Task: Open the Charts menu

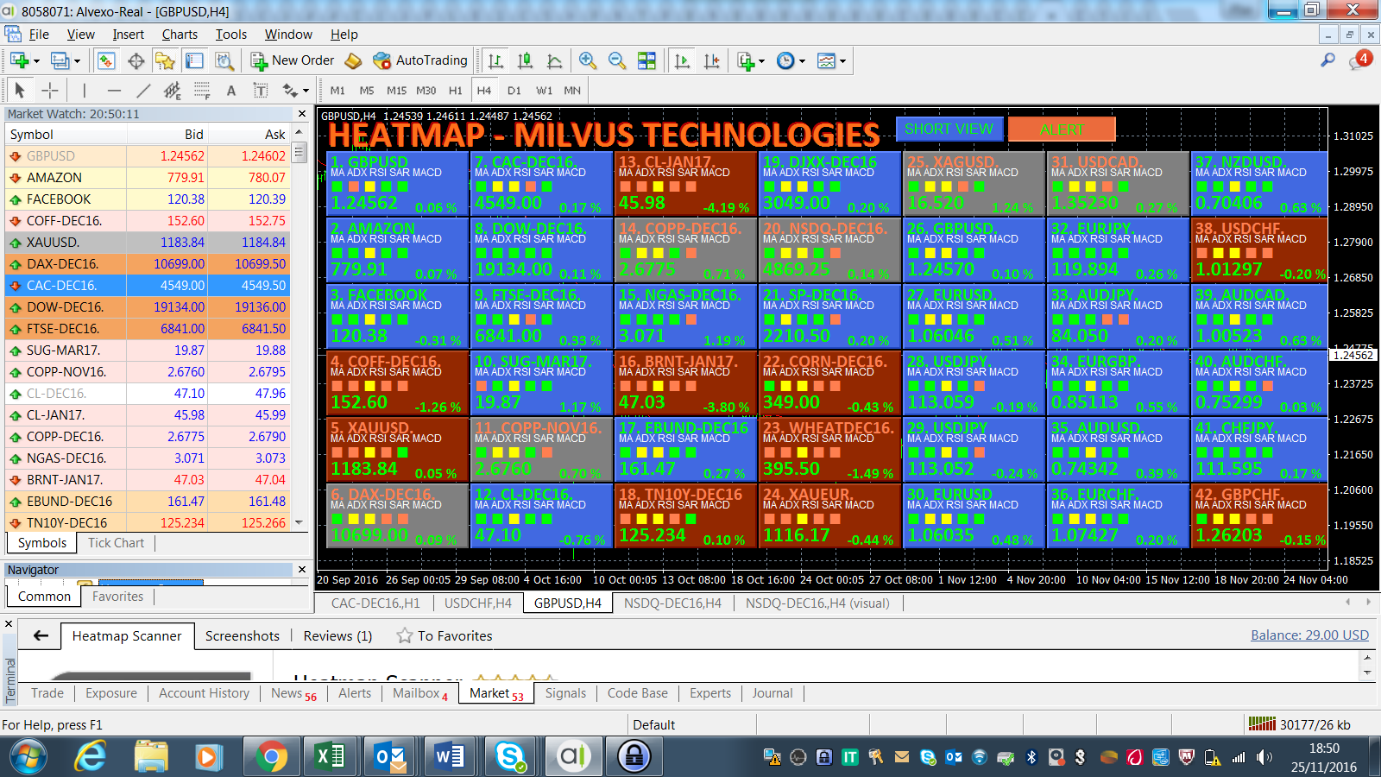Action: (180, 35)
